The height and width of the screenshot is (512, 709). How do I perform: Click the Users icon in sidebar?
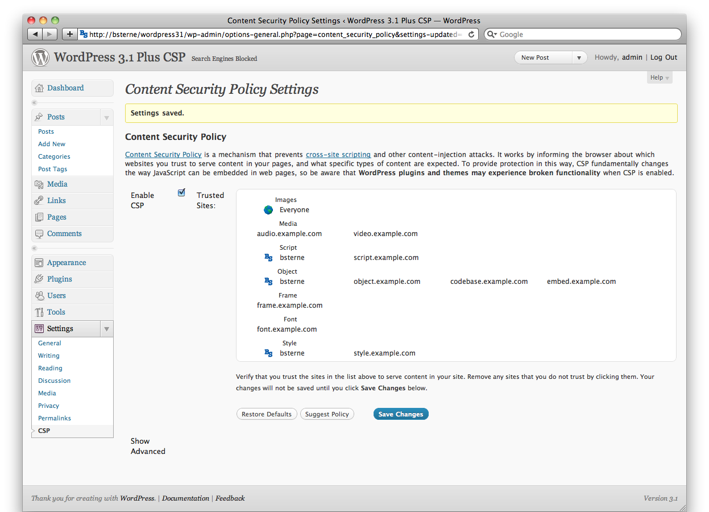(x=39, y=296)
